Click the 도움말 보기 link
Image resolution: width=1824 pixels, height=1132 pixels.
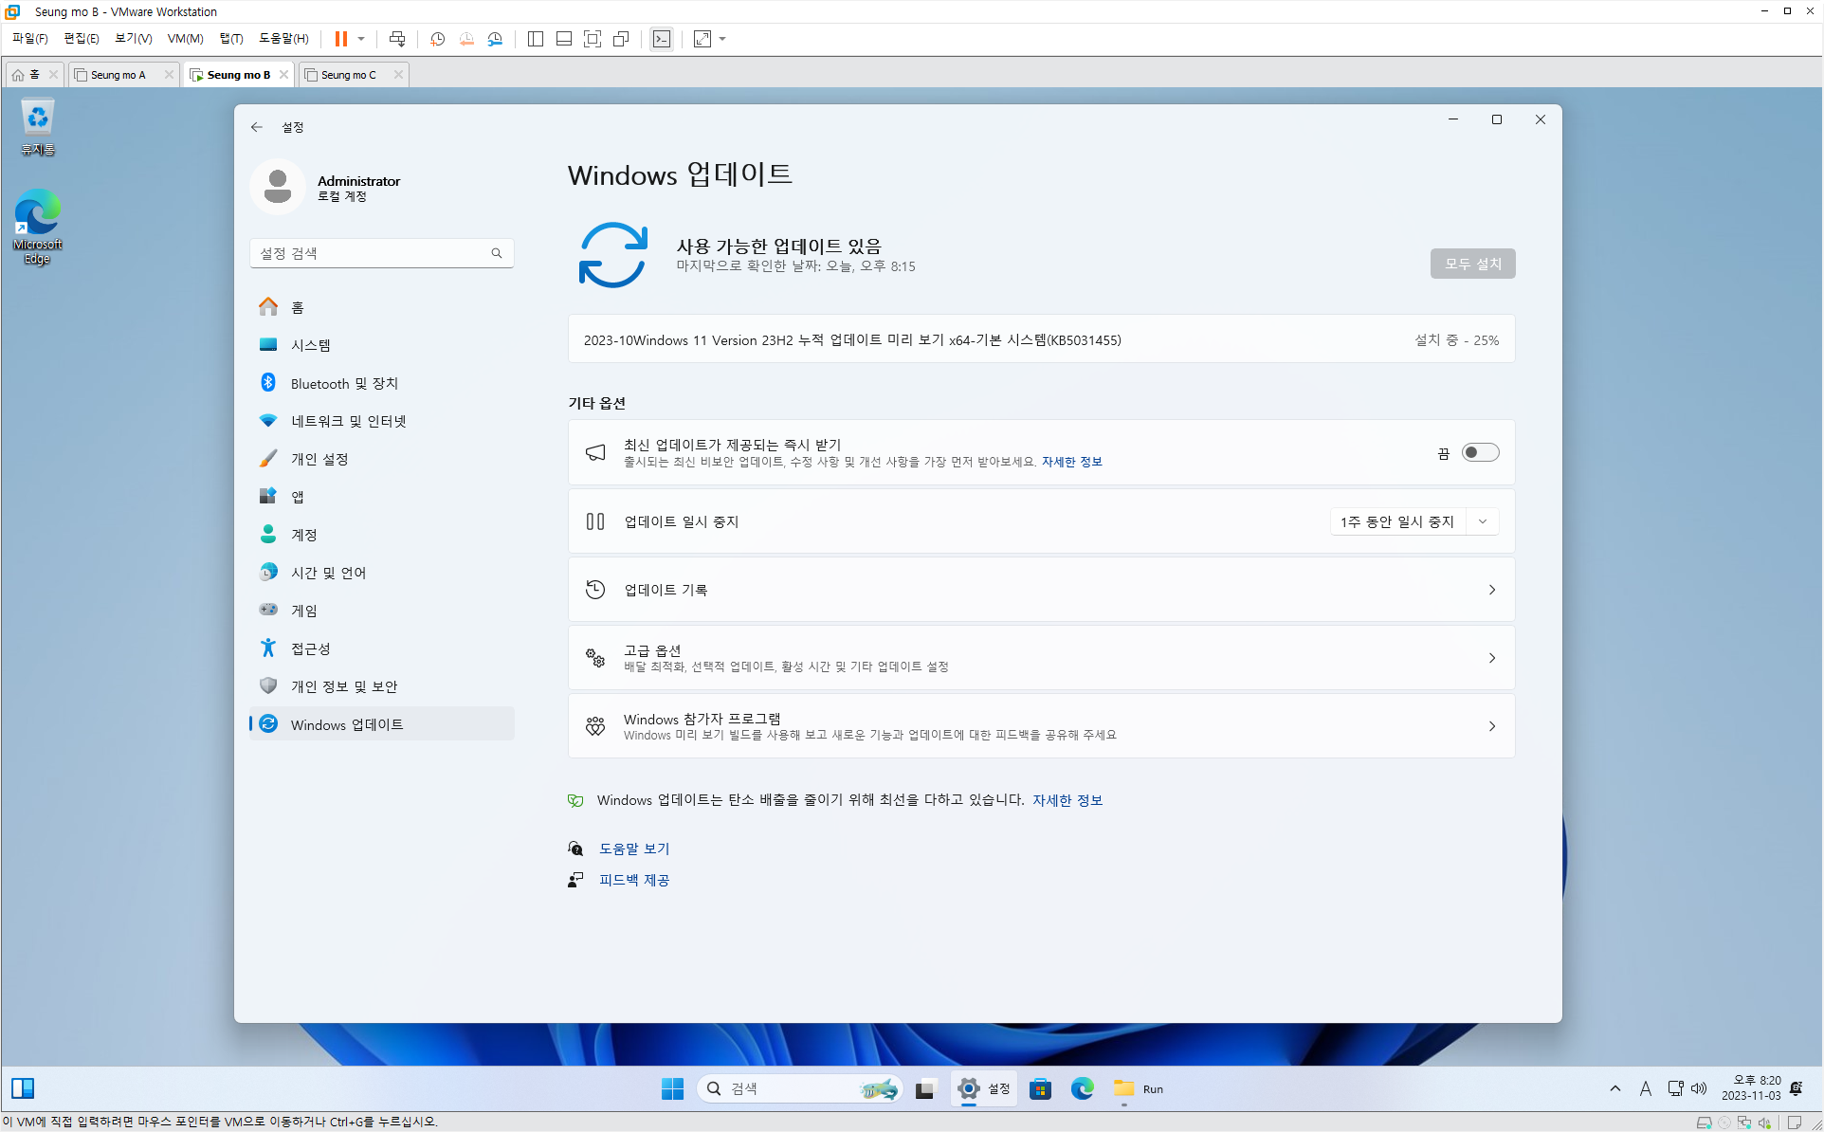tap(634, 849)
